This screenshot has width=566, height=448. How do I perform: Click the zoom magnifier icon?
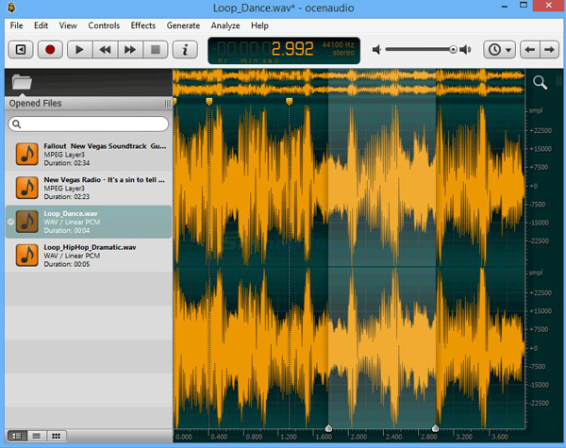point(541,83)
